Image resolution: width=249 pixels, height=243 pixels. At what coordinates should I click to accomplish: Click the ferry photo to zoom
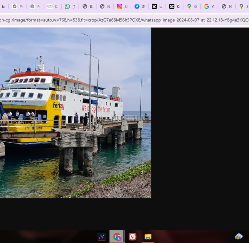tap(76, 112)
